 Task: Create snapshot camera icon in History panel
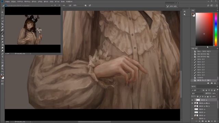click(x=212, y=83)
